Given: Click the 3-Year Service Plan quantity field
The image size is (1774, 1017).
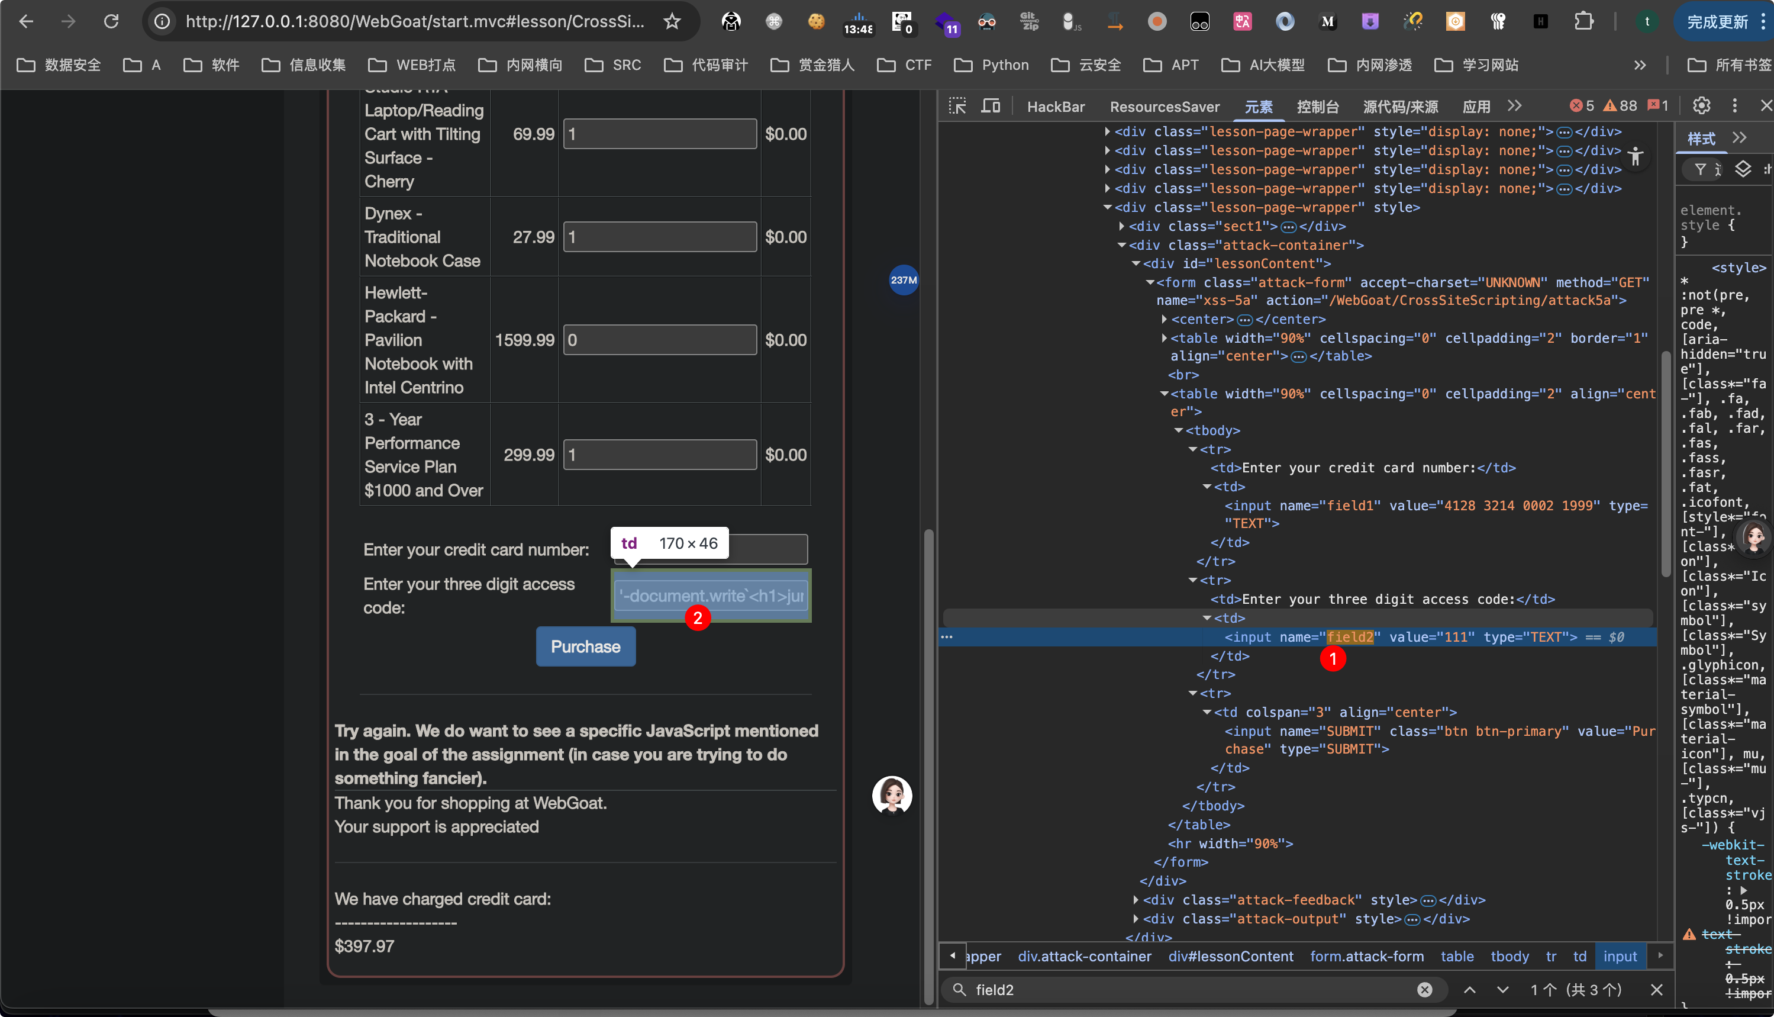Looking at the screenshot, I should click(x=660, y=455).
